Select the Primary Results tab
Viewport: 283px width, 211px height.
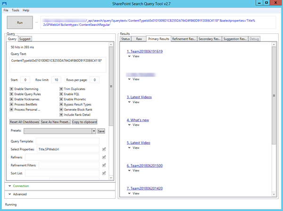pyautogui.click(x=158, y=39)
